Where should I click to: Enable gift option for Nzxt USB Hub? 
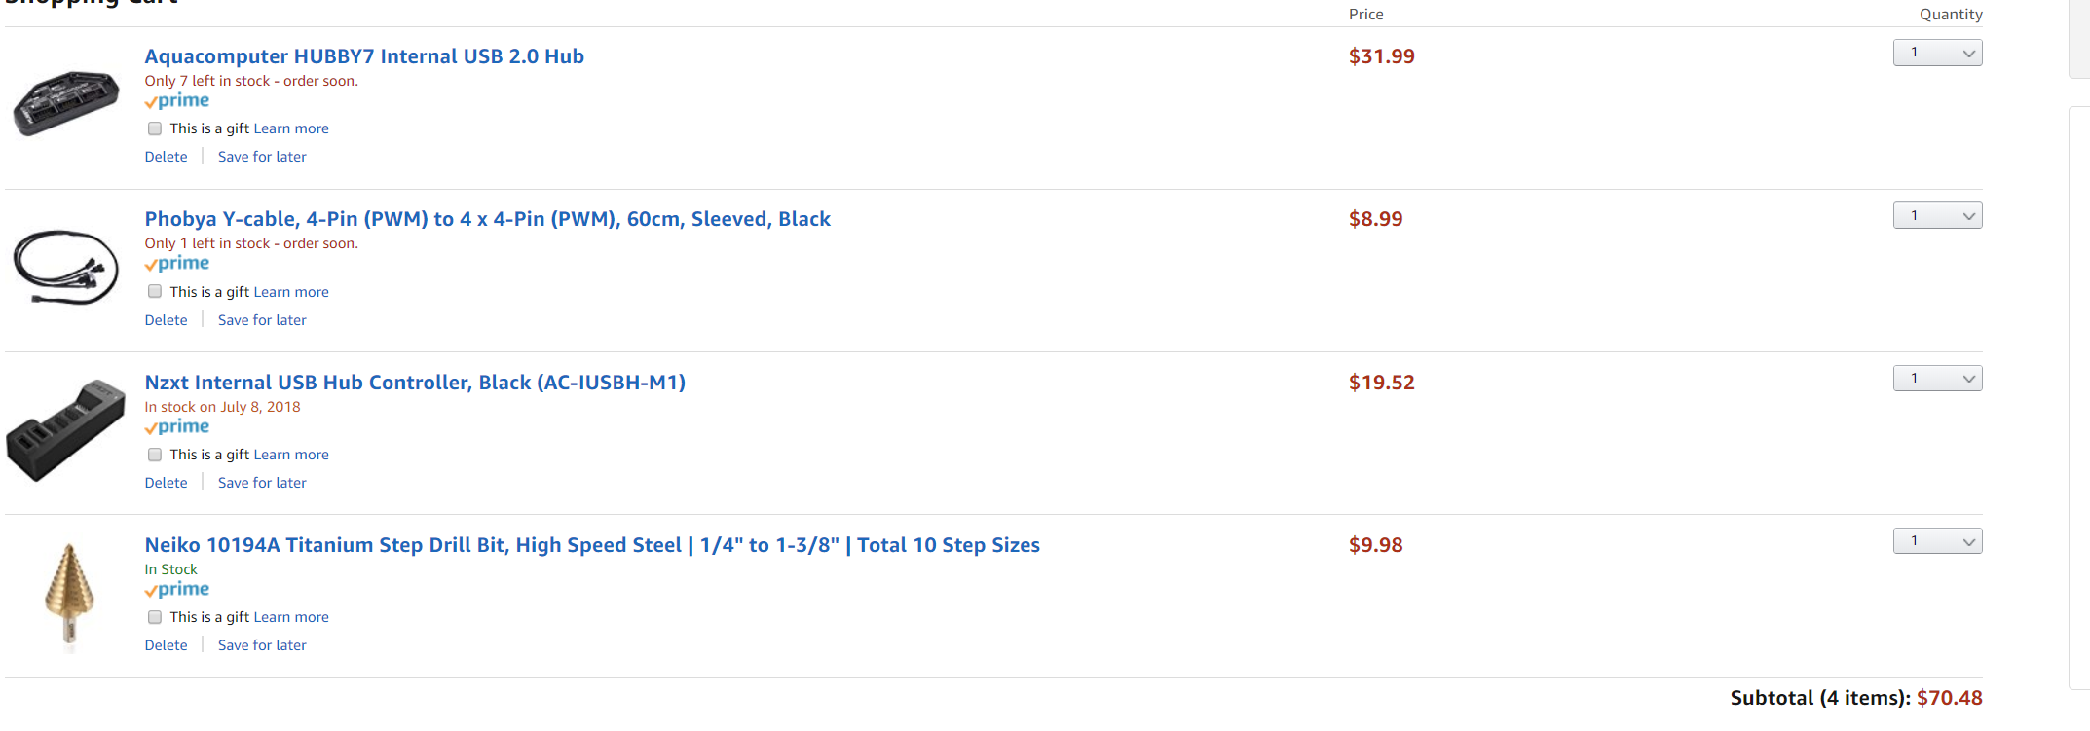click(155, 455)
